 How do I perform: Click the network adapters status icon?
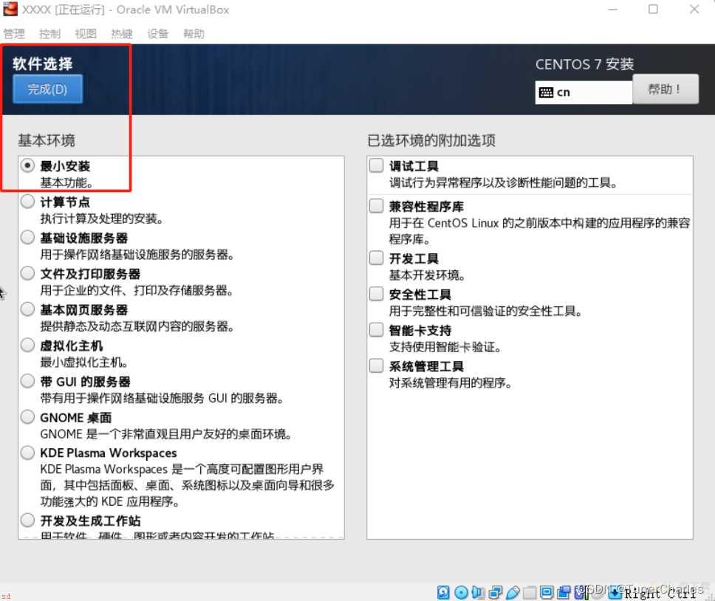tap(495, 592)
